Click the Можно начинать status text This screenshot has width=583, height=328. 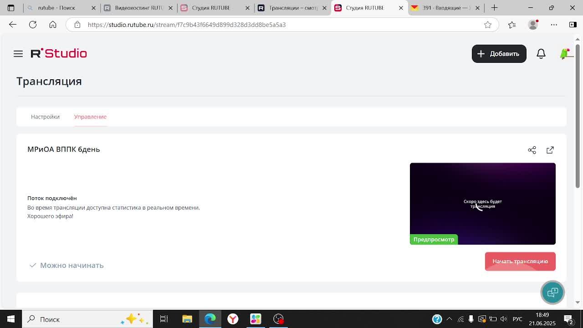coord(72,265)
